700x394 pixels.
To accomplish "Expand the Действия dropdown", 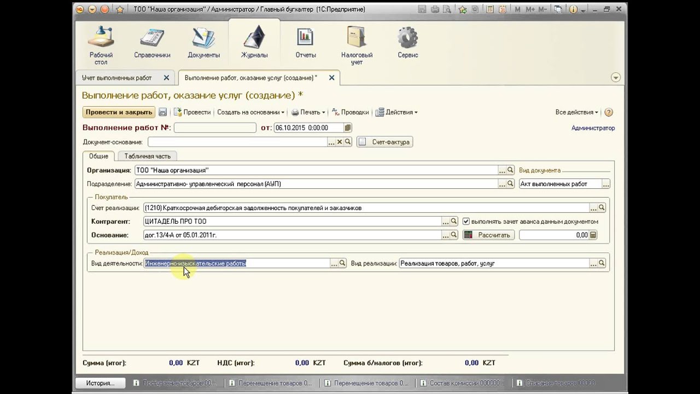I will pyautogui.click(x=397, y=112).
